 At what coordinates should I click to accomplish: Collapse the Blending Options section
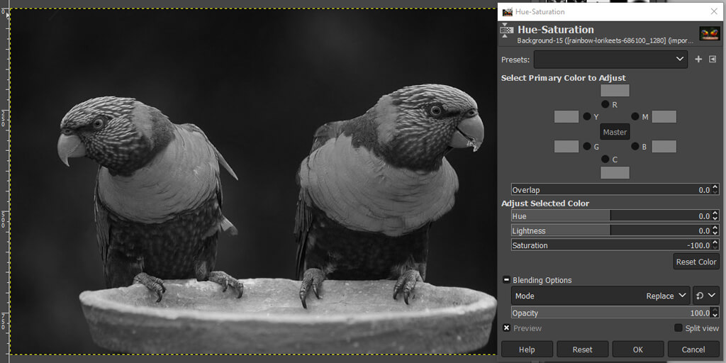click(x=506, y=280)
